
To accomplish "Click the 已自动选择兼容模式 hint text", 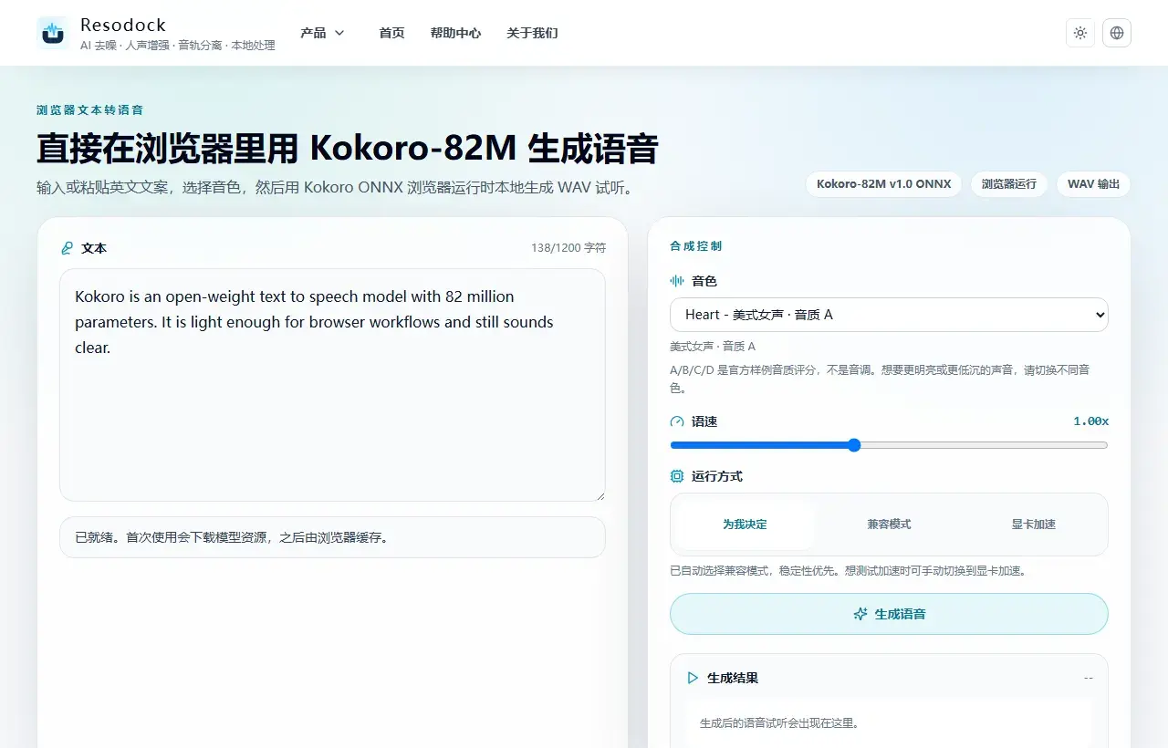I will pyautogui.click(x=848, y=571).
